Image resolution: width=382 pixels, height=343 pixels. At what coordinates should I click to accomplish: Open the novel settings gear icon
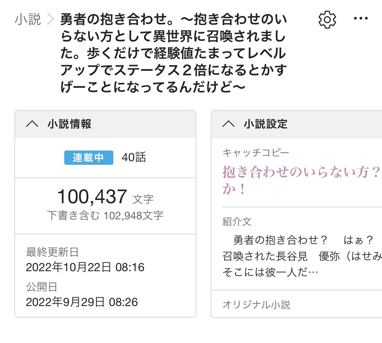[327, 20]
